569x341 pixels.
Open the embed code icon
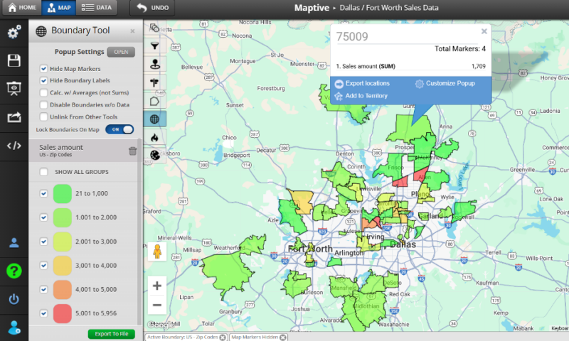tap(14, 146)
